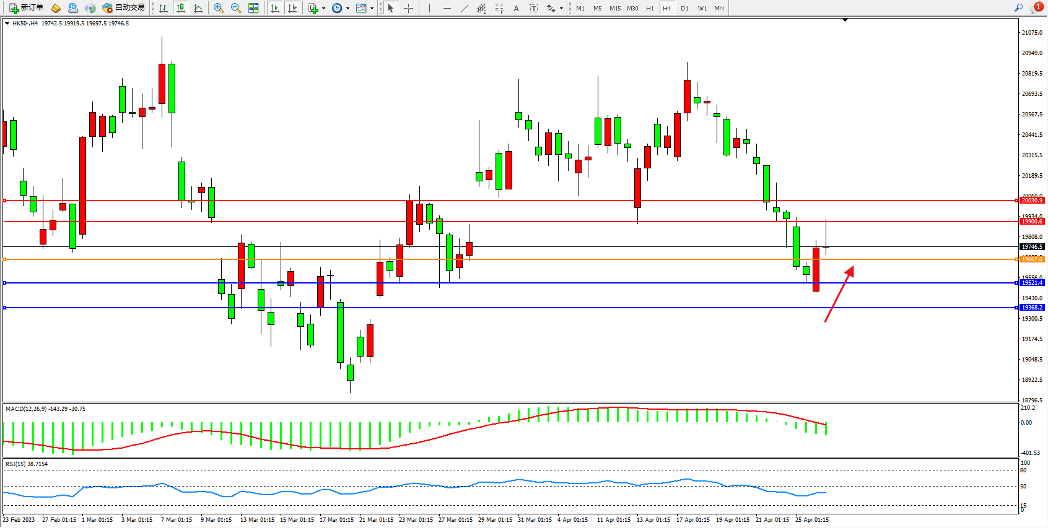The image size is (1048, 528).
Task: Open the Periods clock dropdown arrow
Action: tap(347, 9)
